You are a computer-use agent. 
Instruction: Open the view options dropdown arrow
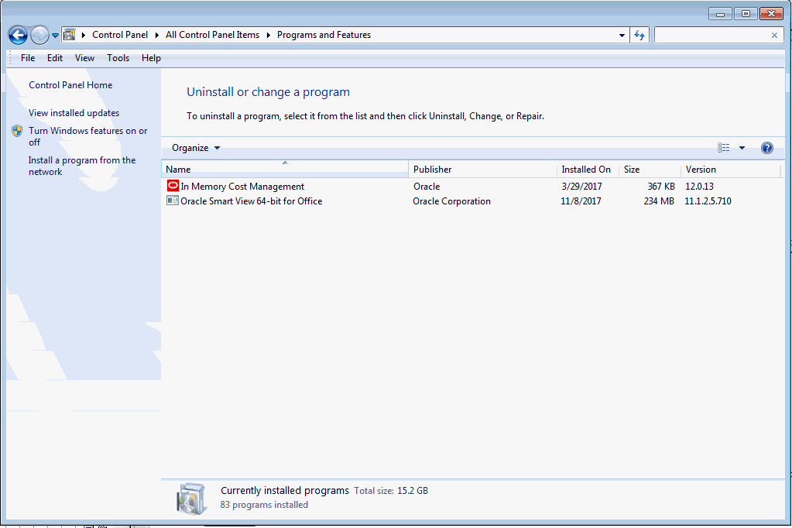pos(742,148)
